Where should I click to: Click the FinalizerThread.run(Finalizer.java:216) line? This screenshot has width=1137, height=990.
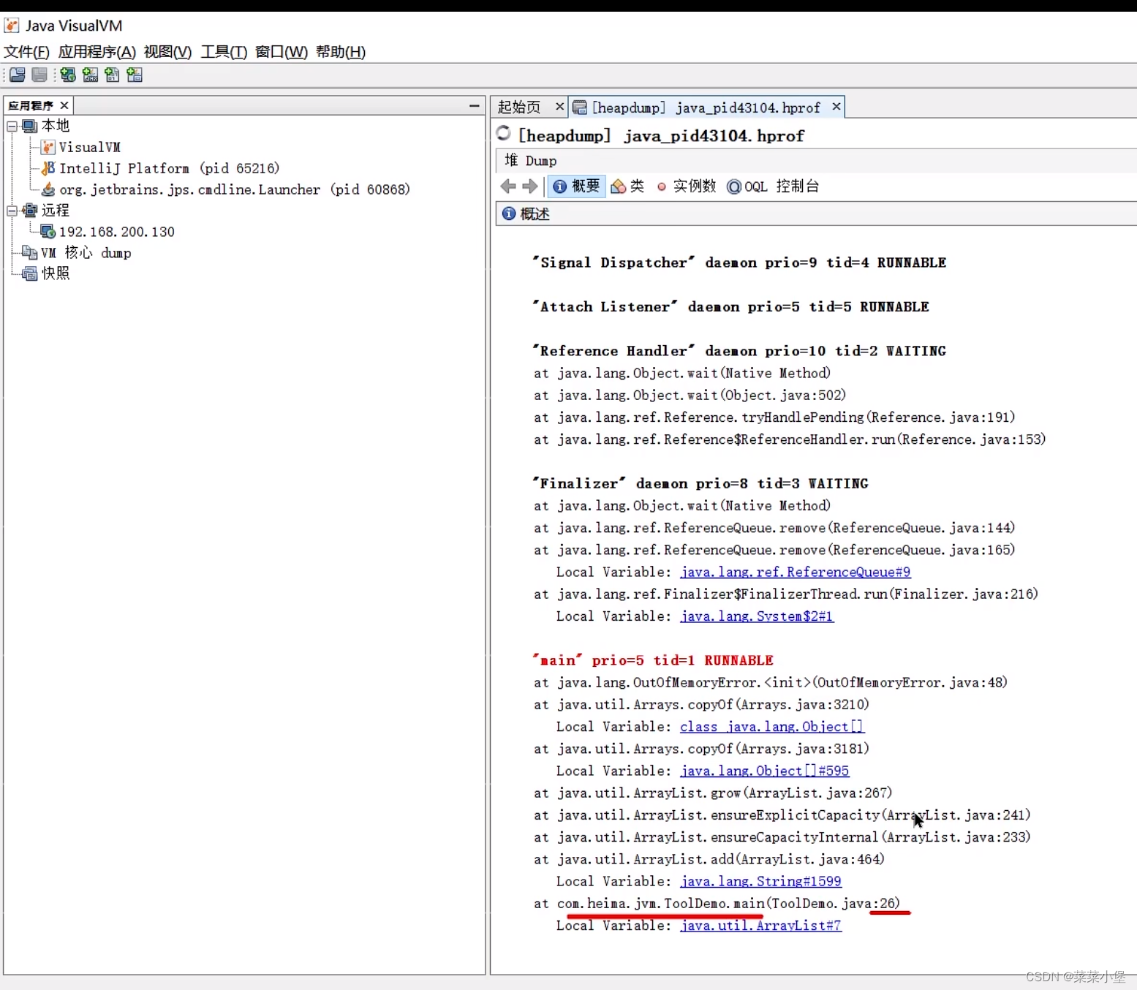(786, 594)
